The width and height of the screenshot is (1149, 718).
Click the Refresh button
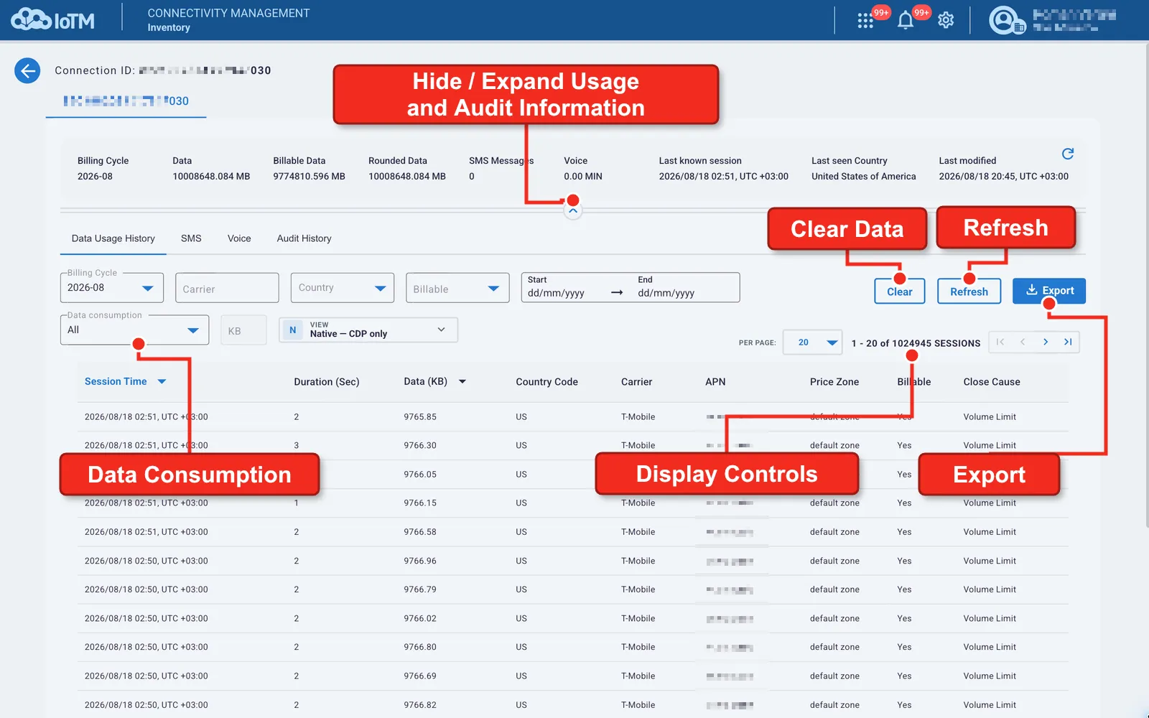969,292
